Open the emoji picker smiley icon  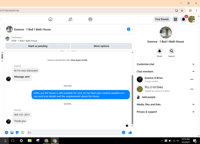(124, 132)
